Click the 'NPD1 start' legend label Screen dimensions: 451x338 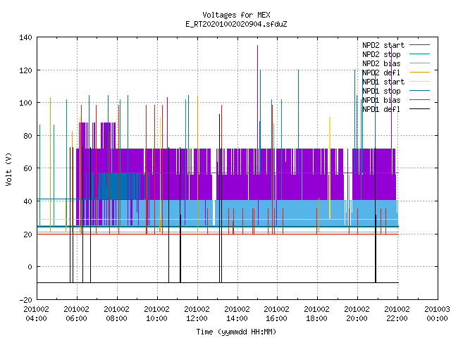point(383,82)
